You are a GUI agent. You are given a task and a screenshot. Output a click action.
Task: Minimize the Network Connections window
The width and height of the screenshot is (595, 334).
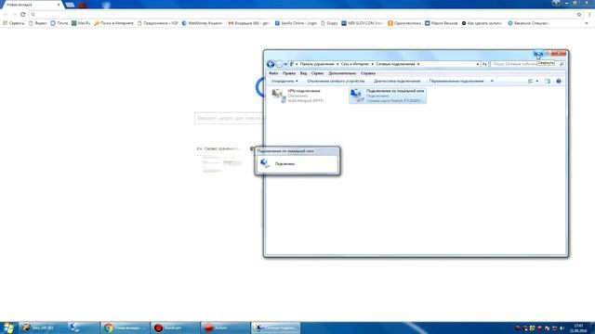point(538,54)
